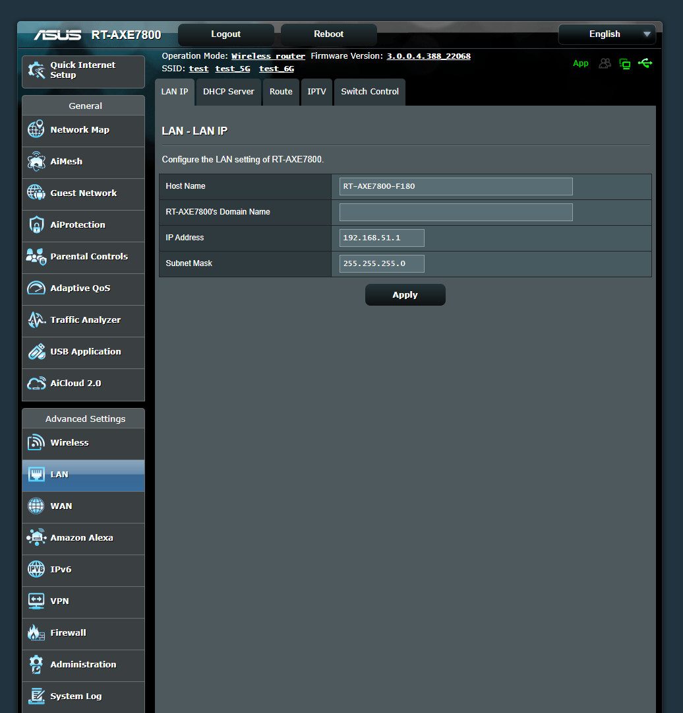Click the LAN ethernet port icon
Image resolution: width=683 pixels, height=713 pixels.
(36, 474)
